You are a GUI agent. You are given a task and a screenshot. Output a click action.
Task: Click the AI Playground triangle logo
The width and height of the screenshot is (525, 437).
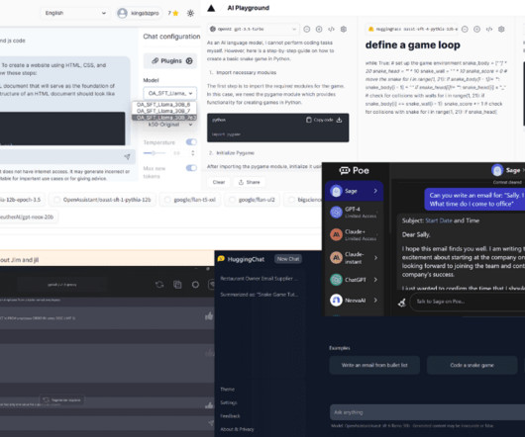coord(211,8)
